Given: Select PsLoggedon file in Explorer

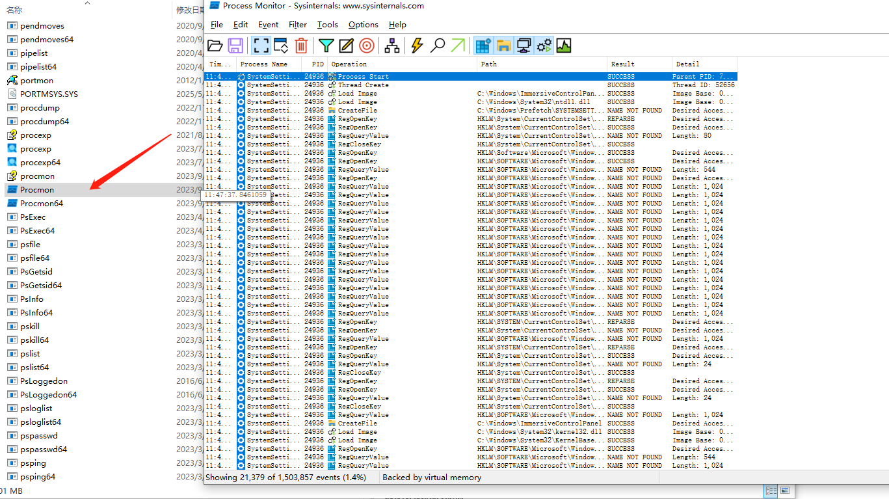Looking at the screenshot, I should point(44,381).
